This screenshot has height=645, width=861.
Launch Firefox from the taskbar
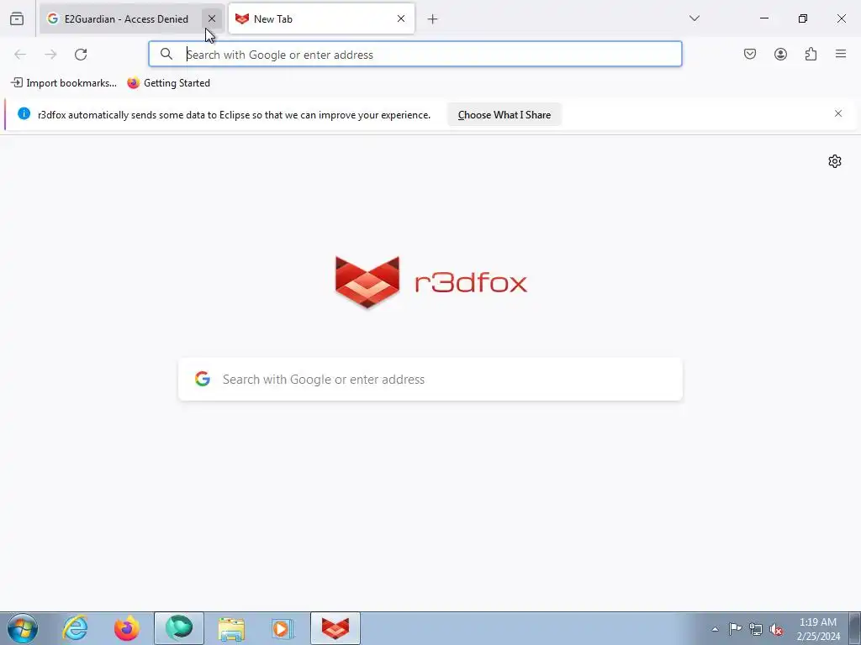click(127, 628)
